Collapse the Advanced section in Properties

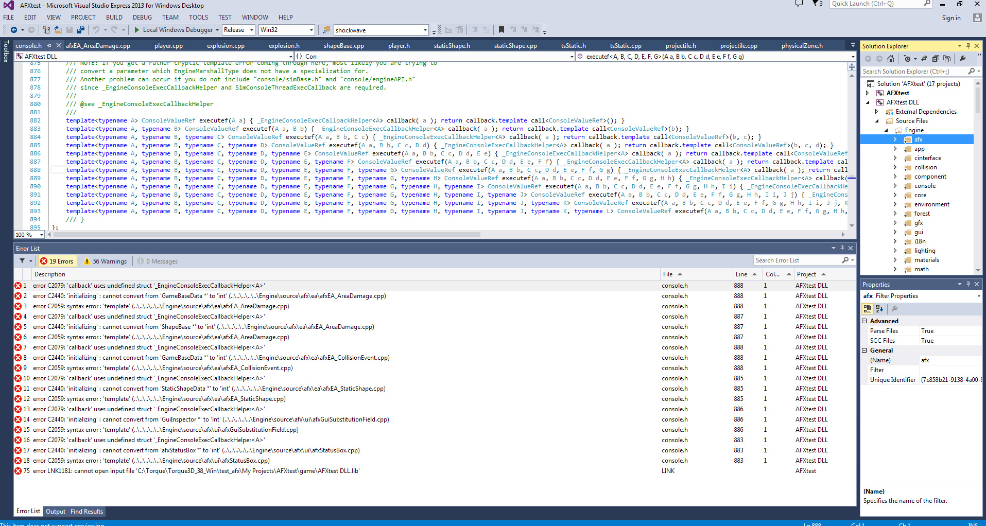(x=864, y=321)
